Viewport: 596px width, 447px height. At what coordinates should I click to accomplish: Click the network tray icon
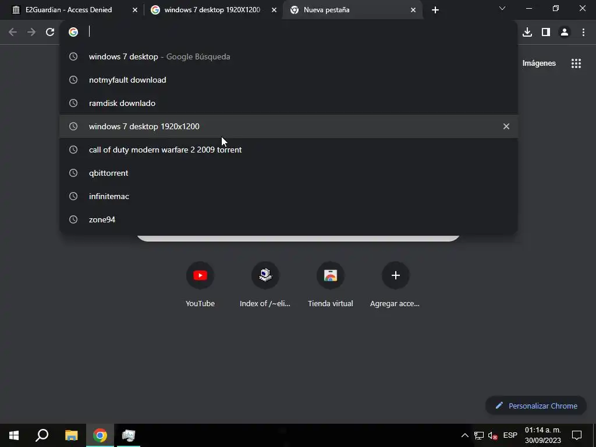pyautogui.click(x=479, y=435)
